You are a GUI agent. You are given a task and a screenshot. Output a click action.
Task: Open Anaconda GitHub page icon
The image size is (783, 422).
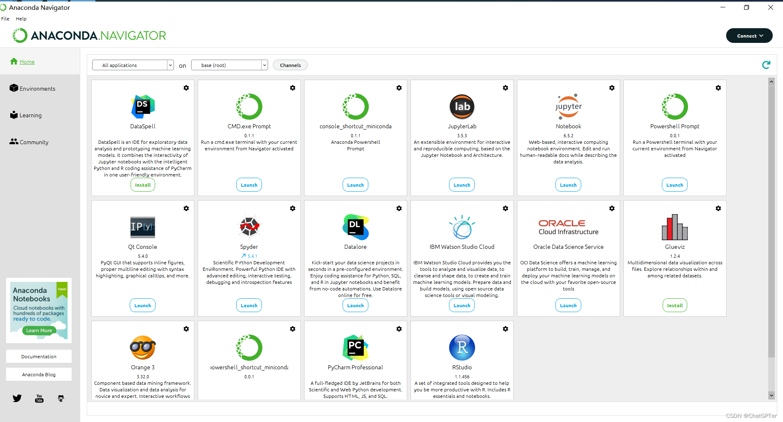61,398
